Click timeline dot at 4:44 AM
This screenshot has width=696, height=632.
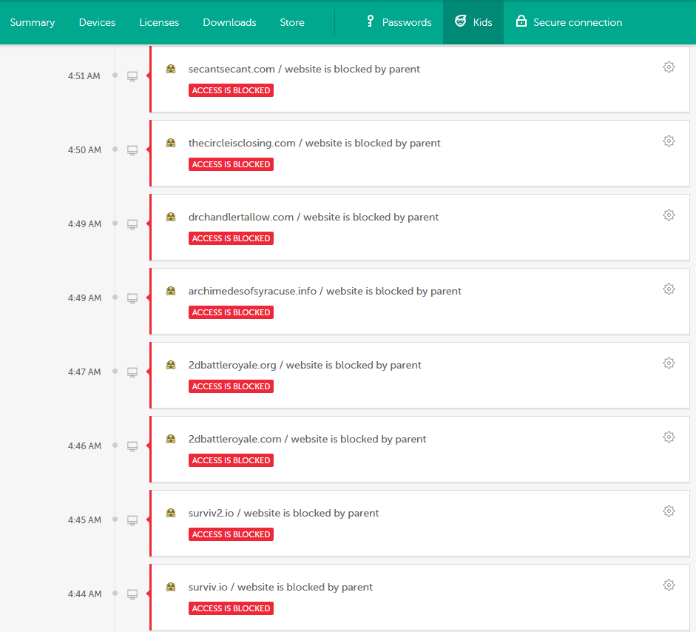(115, 593)
